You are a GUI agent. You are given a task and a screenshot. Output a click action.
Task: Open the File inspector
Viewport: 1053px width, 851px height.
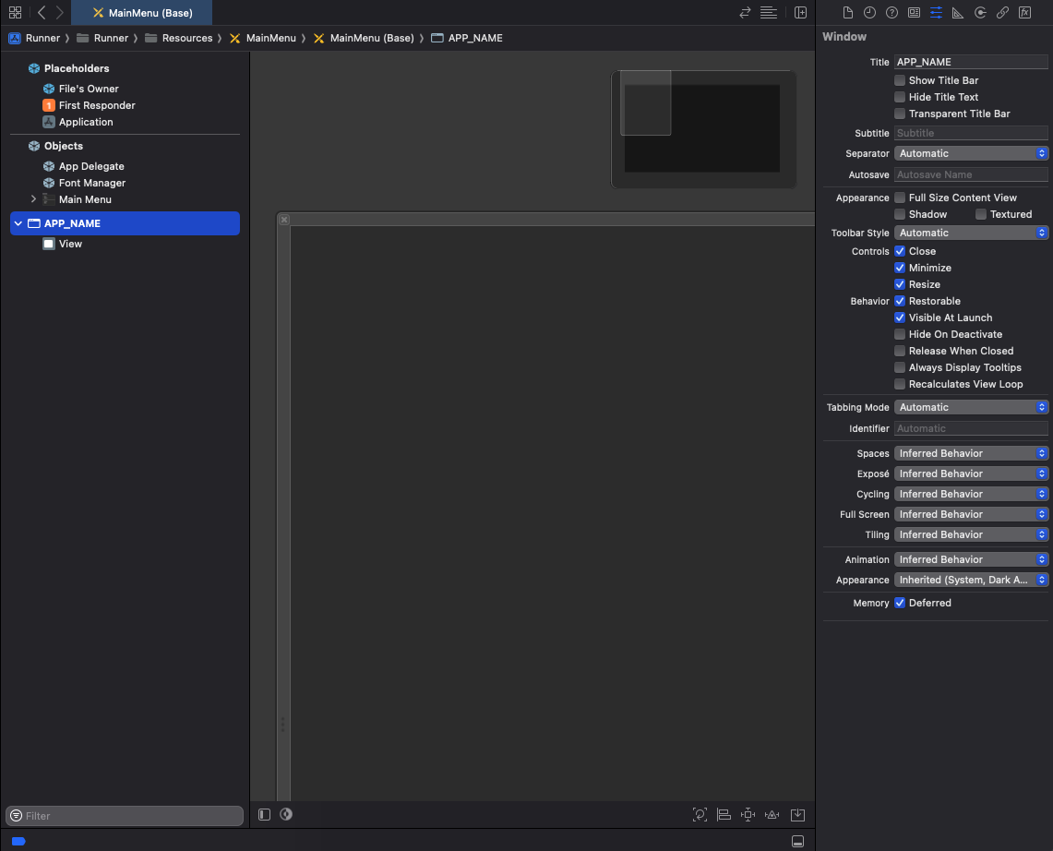click(848, 13)
